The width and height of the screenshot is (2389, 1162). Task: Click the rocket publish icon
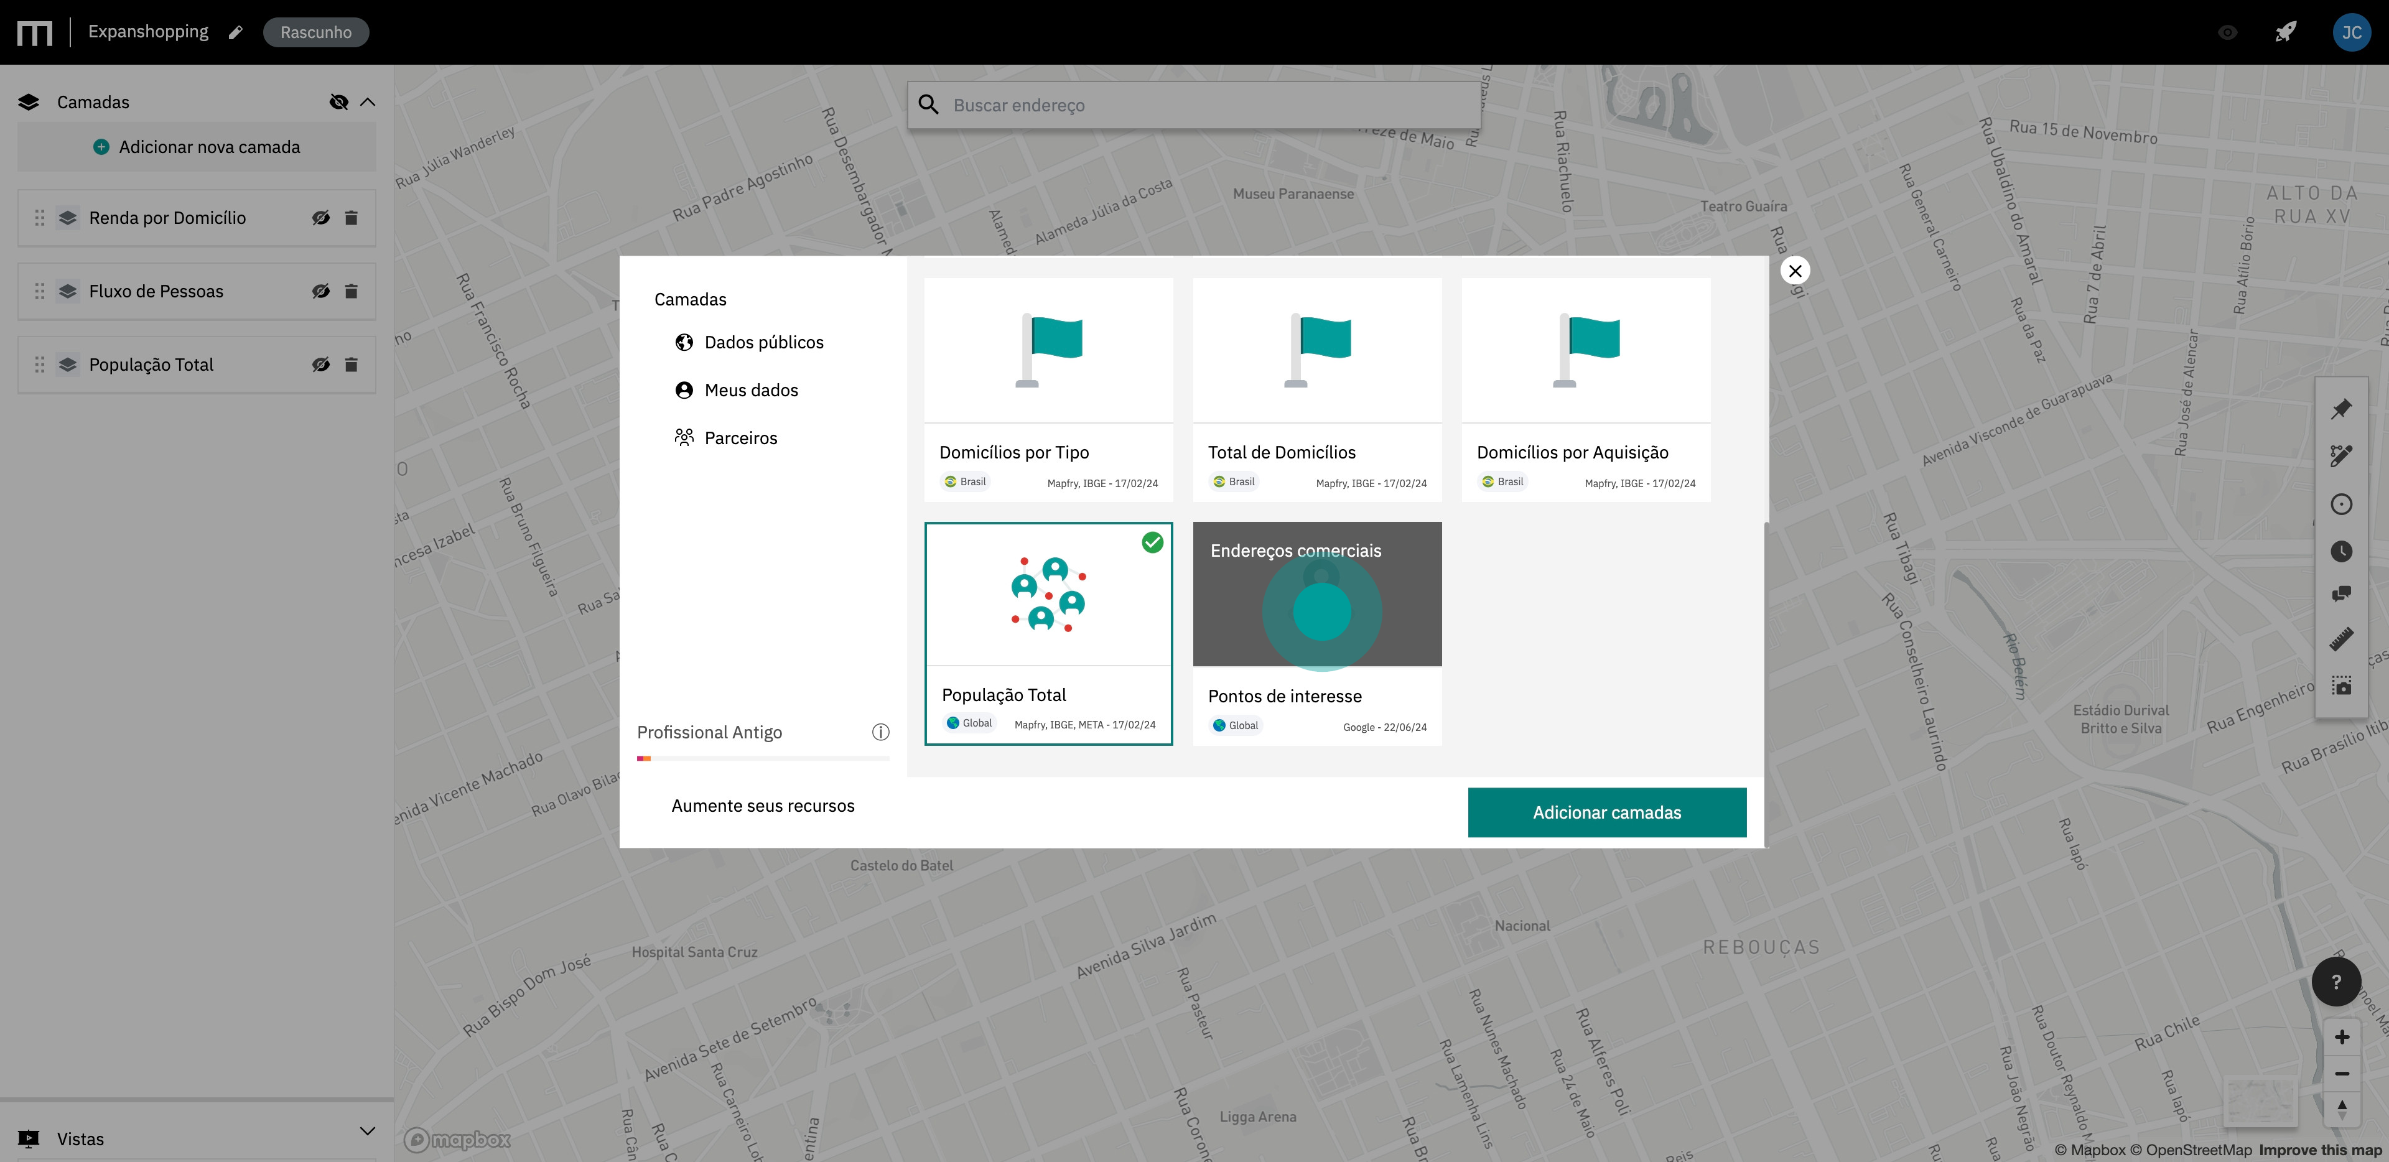coord(2286,32)
